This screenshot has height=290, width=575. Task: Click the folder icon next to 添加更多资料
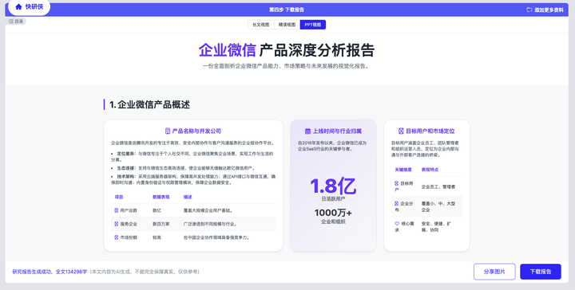[x=529, y=10]
